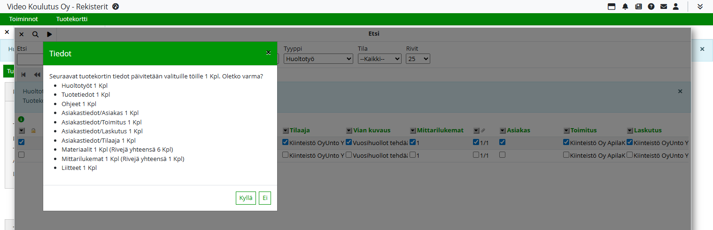Open the news icon in the header

click(x=638, y=7)
